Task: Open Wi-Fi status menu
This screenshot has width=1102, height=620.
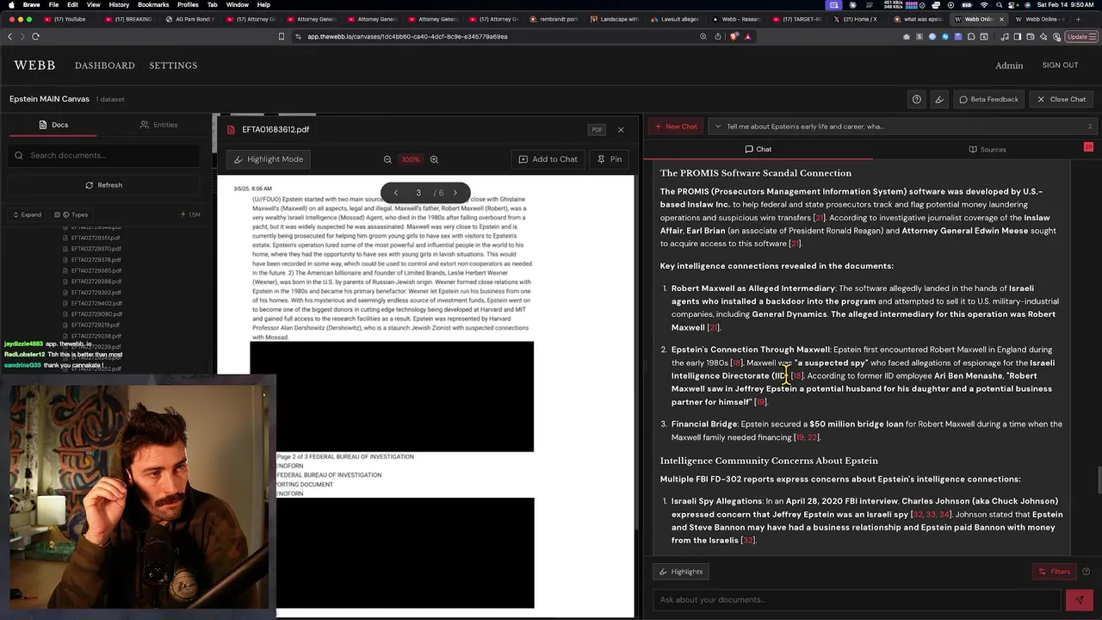Action: (x=984, y=4)
